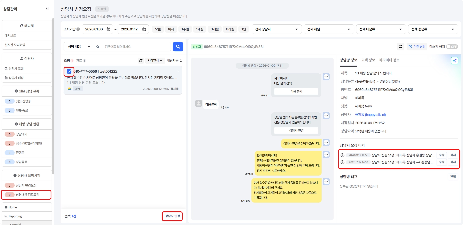
Task: Open 상담사 배정 in the sidebar
Action: pyautogui.click(x=27, y=78)
